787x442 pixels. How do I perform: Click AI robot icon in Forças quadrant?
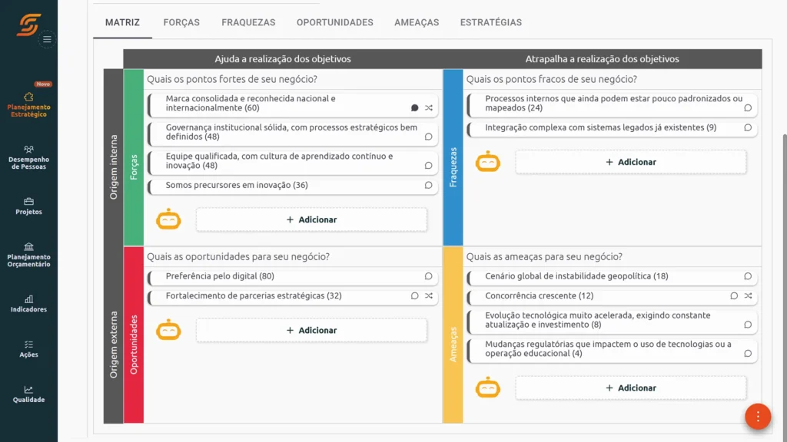tap(168, 219)
